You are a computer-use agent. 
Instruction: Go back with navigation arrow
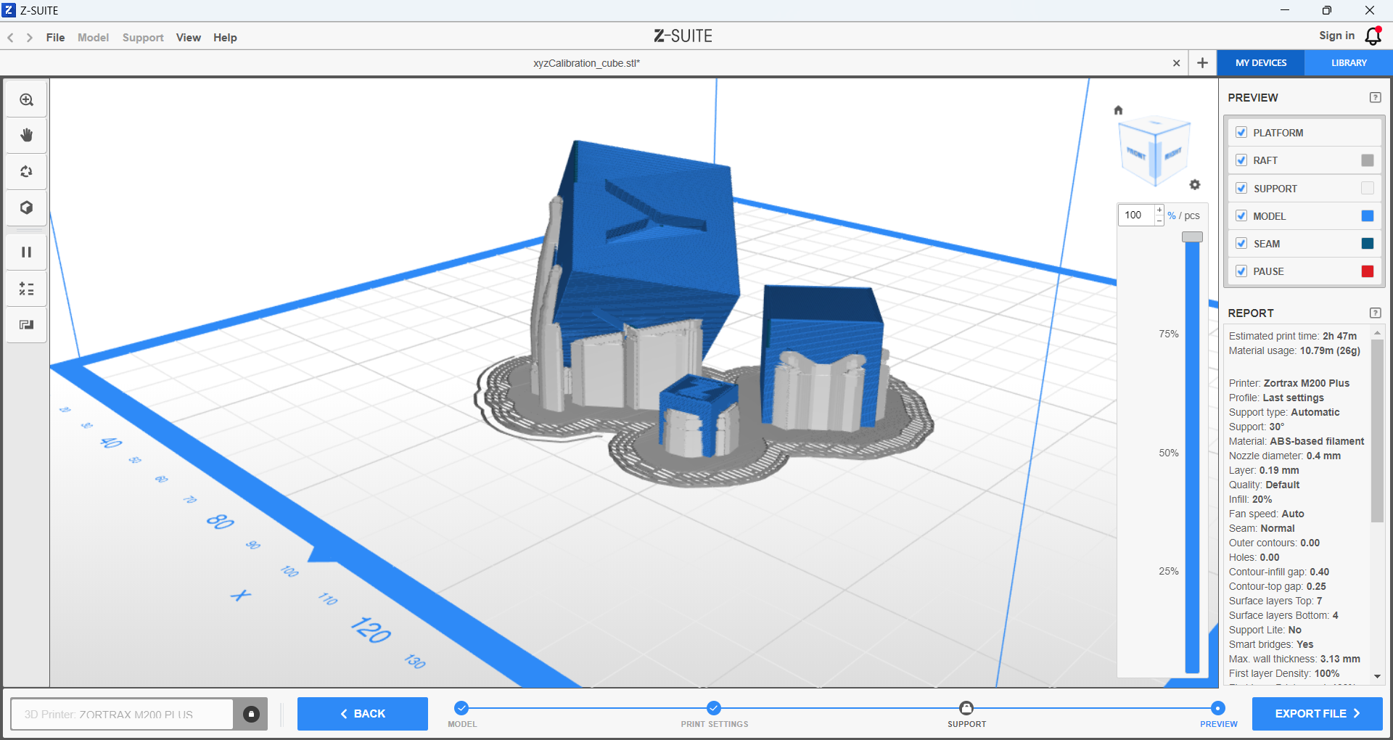coord(11,38)
